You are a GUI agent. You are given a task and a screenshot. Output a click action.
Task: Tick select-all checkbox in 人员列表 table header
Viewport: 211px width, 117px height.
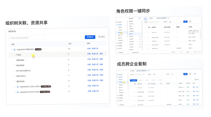[131, 84]
